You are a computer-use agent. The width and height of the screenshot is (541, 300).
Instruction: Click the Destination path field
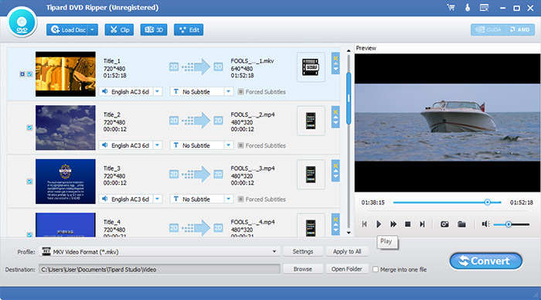159,269
